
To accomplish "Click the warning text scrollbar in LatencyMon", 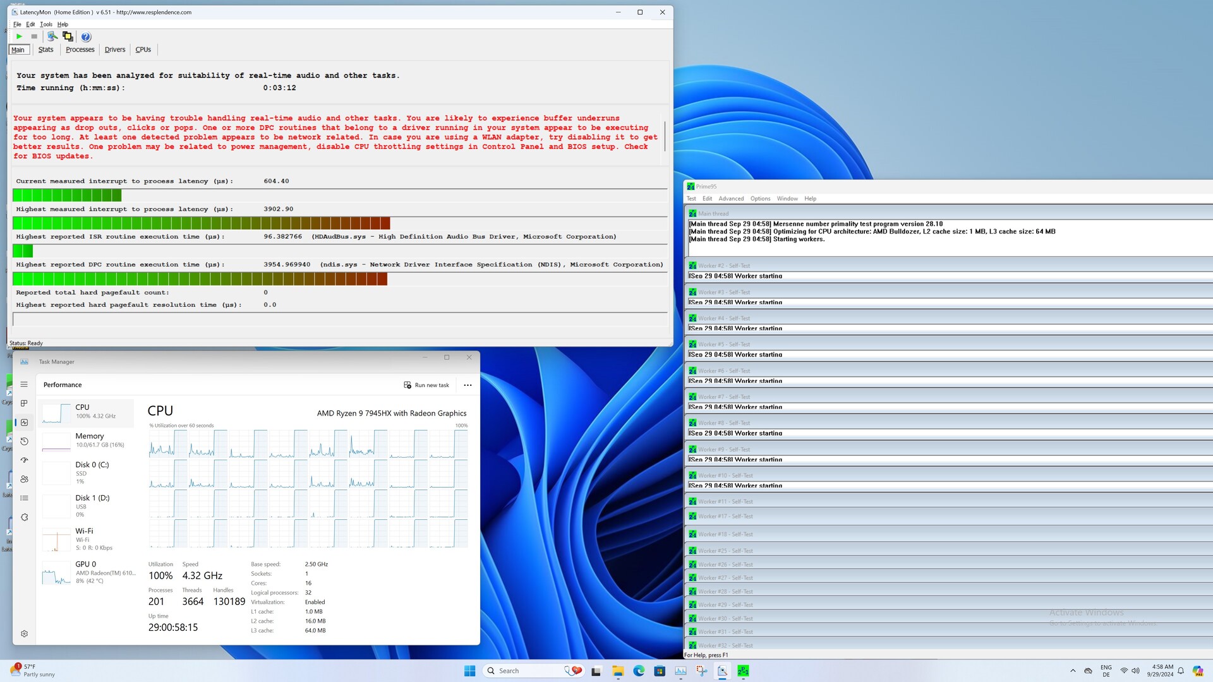I will [x=665, y=136].
